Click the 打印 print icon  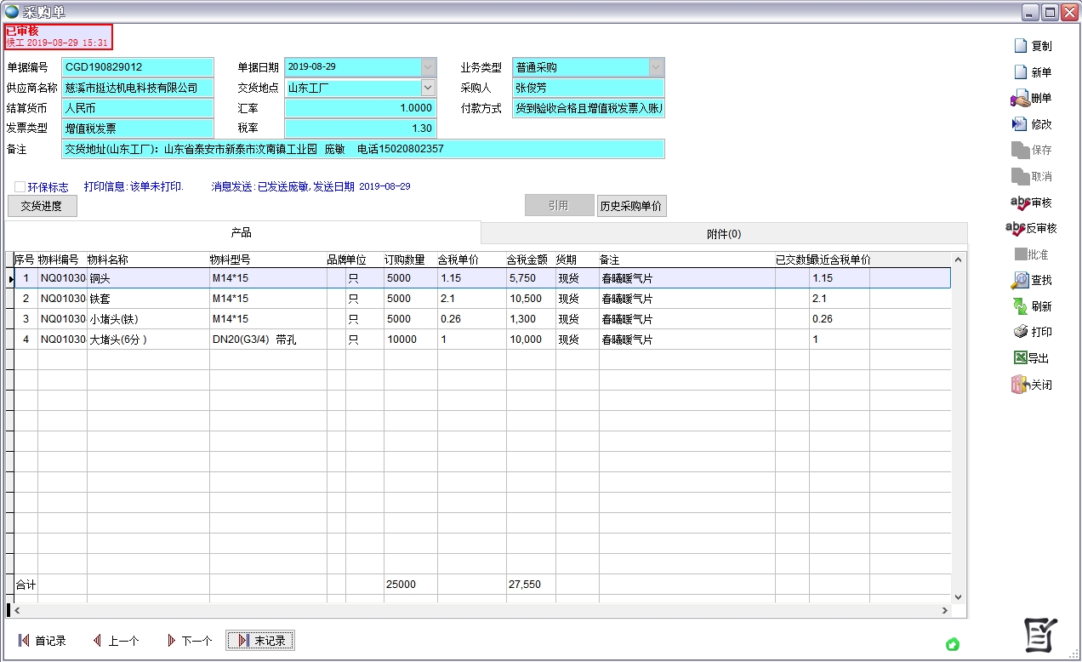pos(1031,332)
